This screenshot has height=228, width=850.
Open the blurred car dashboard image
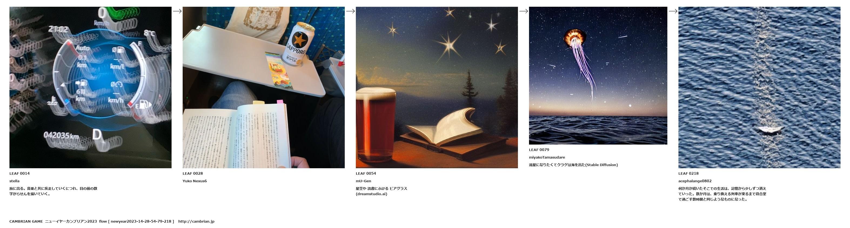click(x=91, y=87)
